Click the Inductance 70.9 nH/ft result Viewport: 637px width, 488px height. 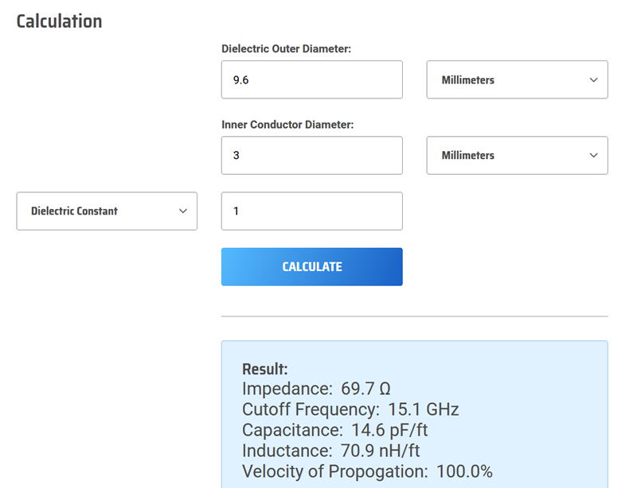(330, 451)
